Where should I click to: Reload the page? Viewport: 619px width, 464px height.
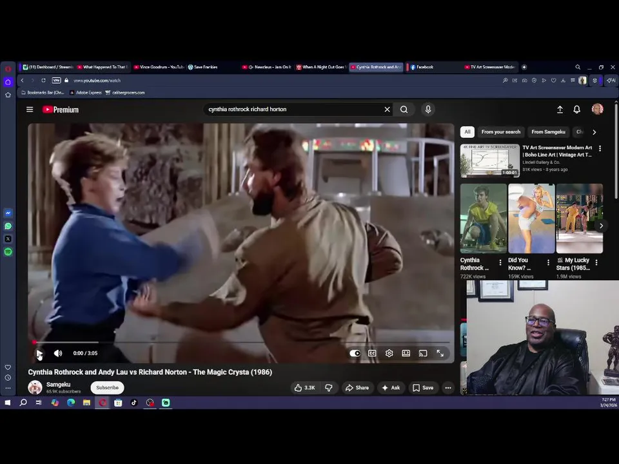(x=43, y=81)
